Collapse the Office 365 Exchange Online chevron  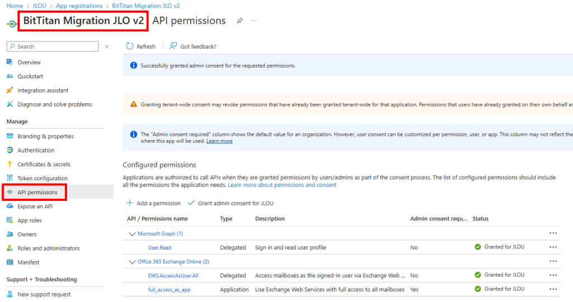[x=132, y=262]
